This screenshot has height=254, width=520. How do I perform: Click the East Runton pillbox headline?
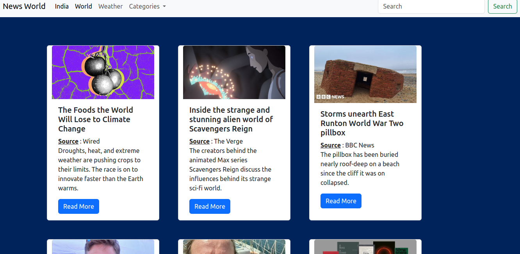[x=362, y=123]
